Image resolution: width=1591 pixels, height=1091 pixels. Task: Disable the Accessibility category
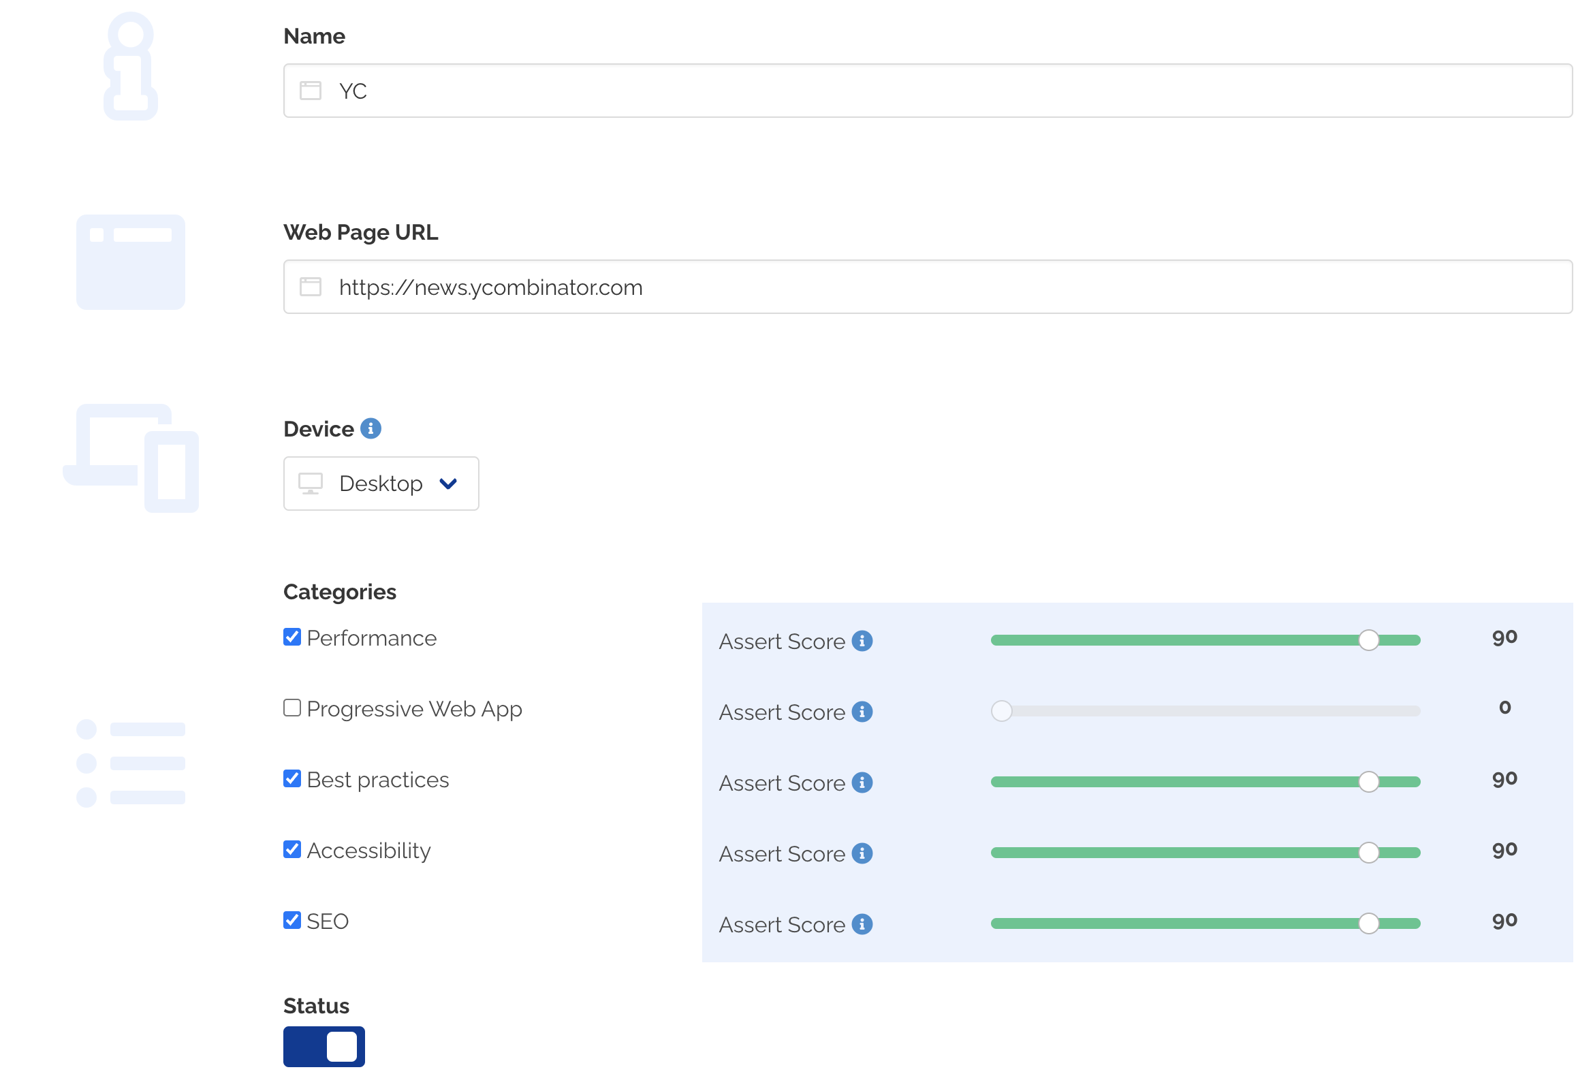point(292,849)
